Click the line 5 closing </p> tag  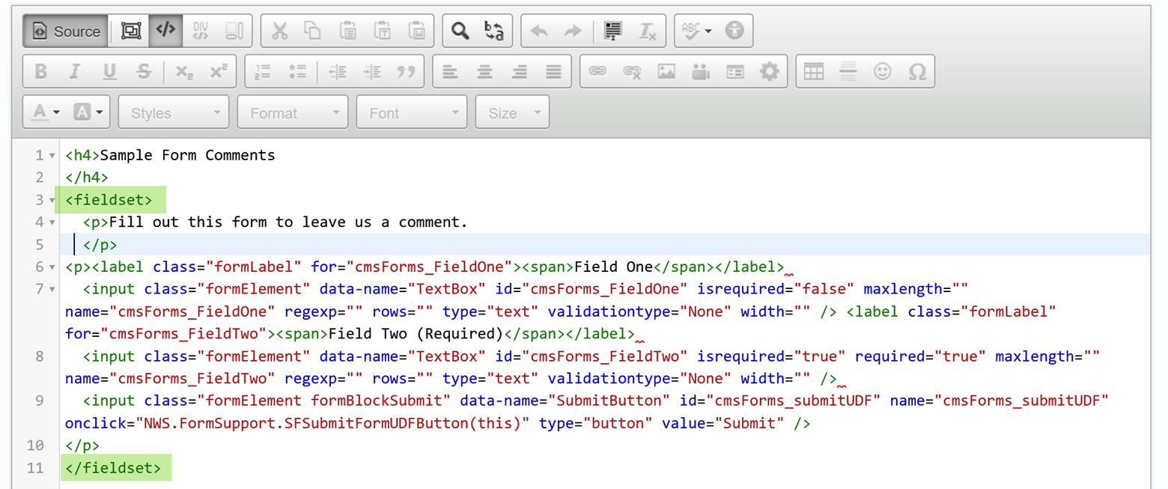[100, 245]
